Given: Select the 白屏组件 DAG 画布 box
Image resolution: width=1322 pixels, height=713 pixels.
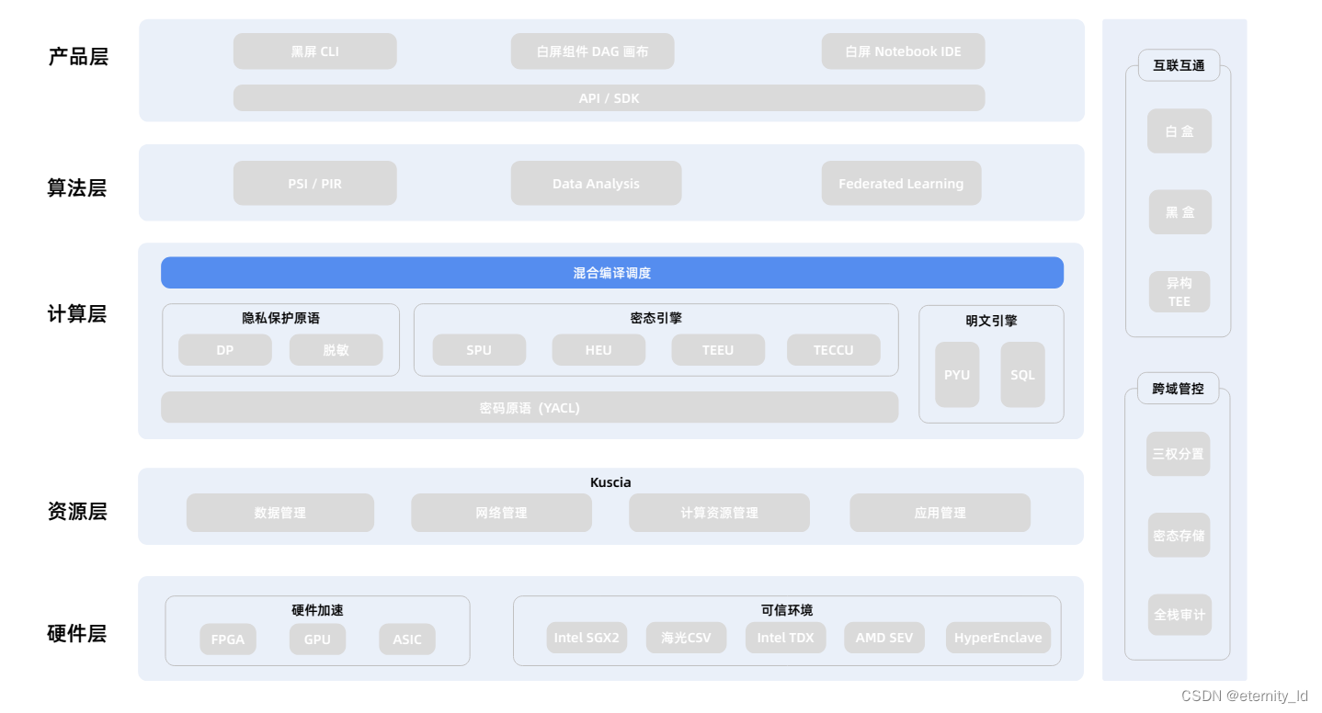Looking at the screenshot, I should pyautogui.click(x=592, y=51).
